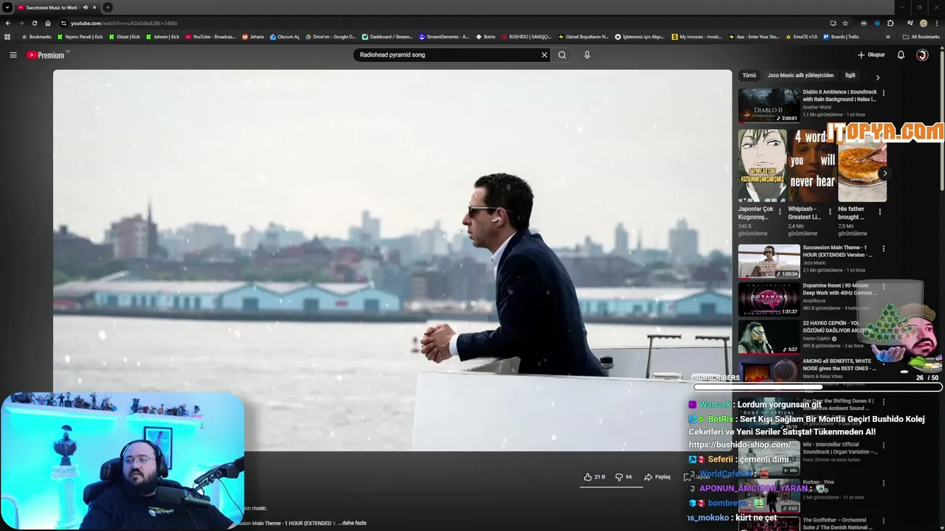Open options for Kurban Yine video
The width and height of the screenshot is (945, 531).
coord(884,483)
